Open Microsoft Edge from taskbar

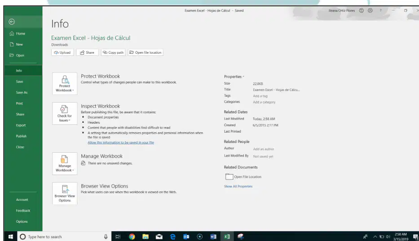pos(172,237)
